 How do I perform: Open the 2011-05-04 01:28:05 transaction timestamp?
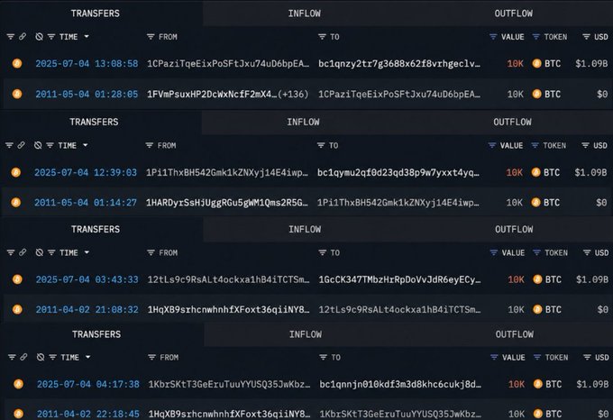point(87,94)
